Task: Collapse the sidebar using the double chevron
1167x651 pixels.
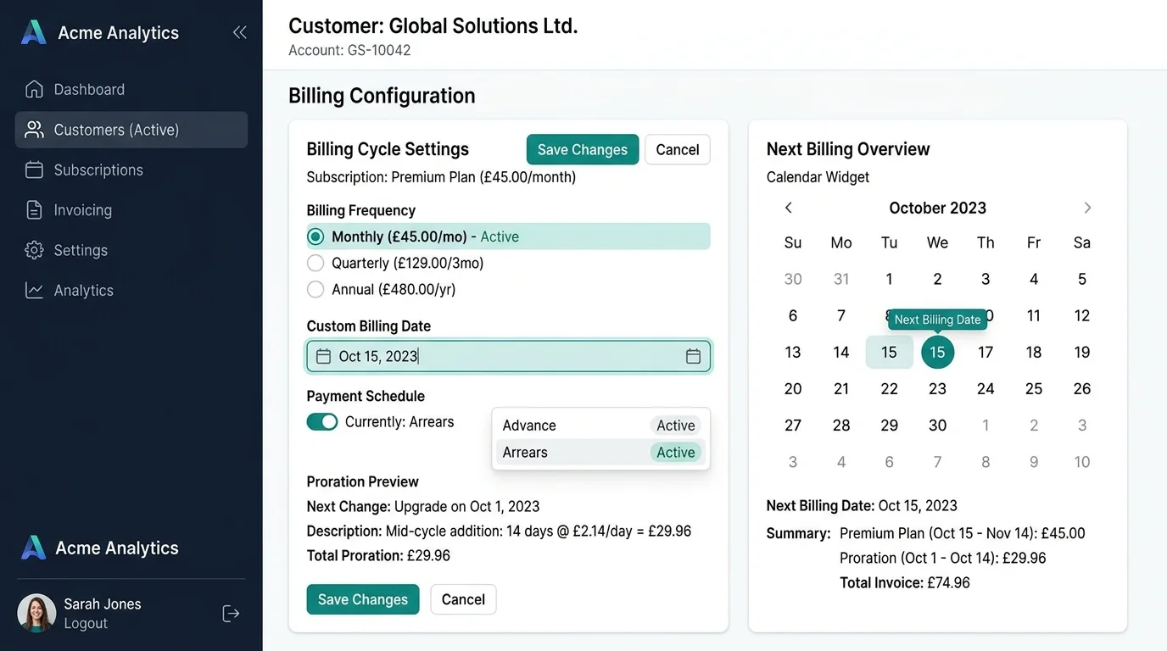Action: pyautogui.click(x=239, y=31)
